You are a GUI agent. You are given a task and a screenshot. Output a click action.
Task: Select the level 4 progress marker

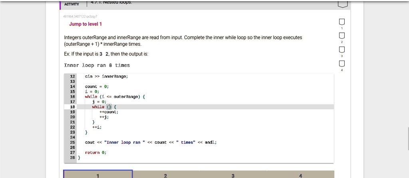coord(341,64)
